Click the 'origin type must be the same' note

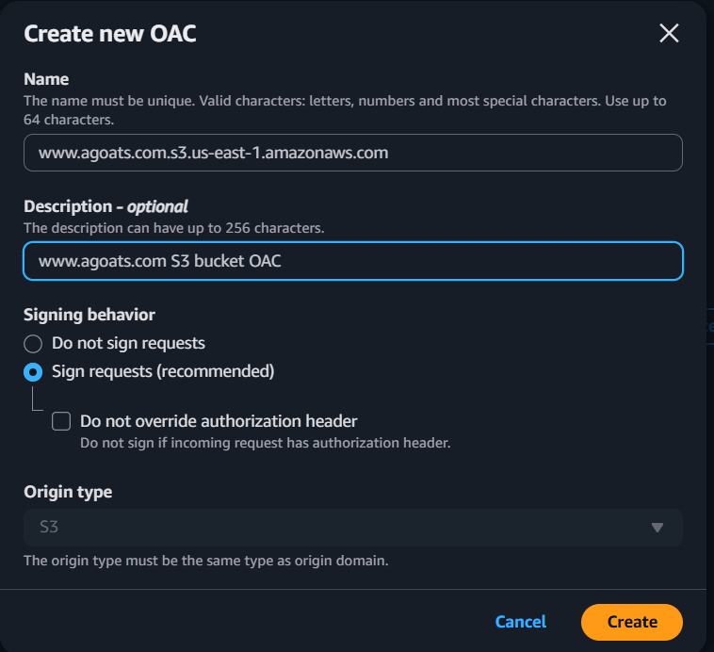tap(205, 562)
